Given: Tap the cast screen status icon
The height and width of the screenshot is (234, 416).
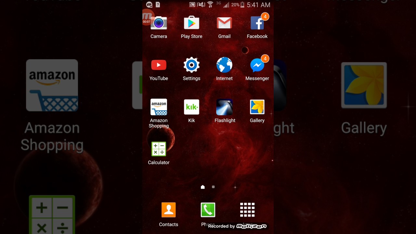Looking at the screenshot, I should point(192,5).
